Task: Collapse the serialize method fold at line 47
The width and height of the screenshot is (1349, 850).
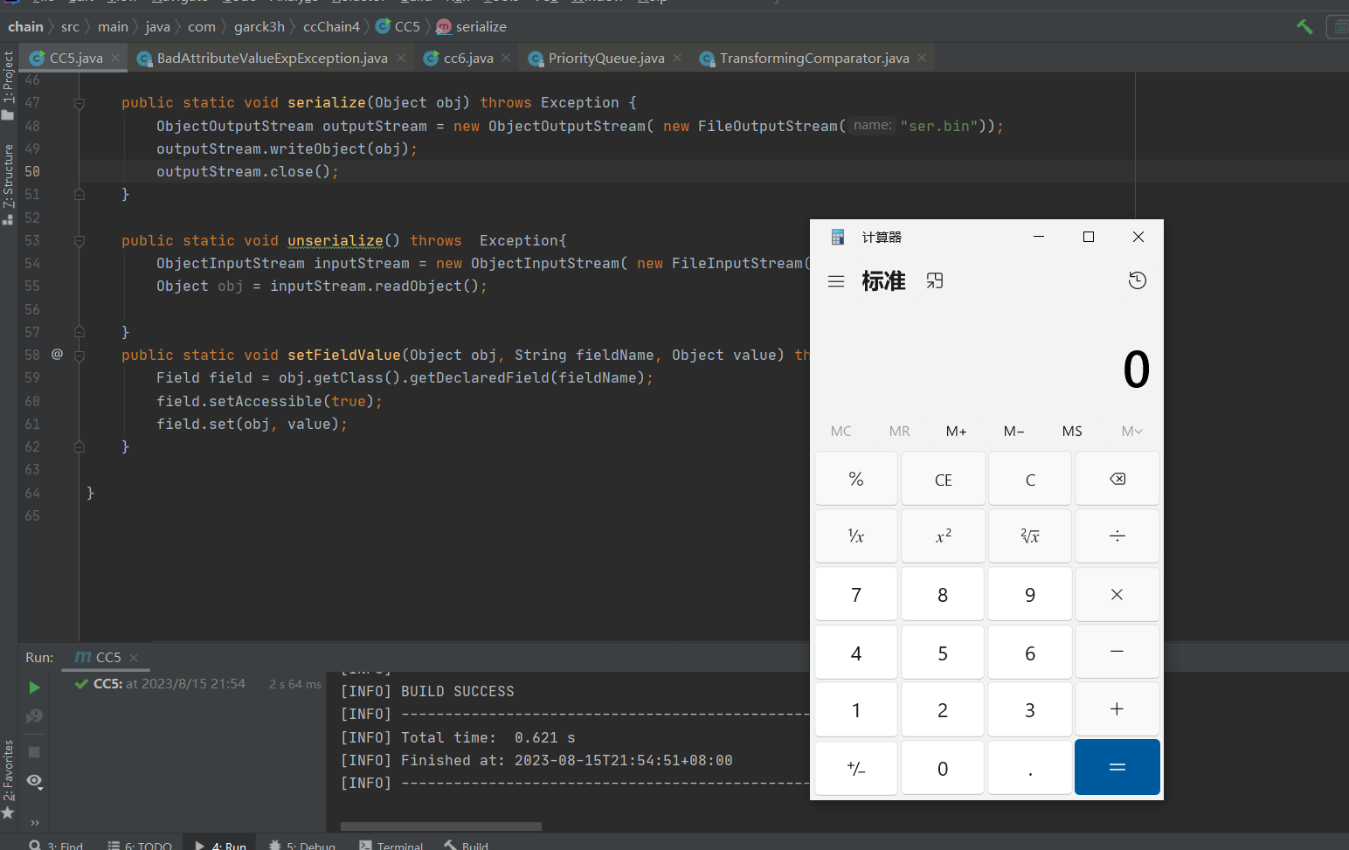Action: 80,103
